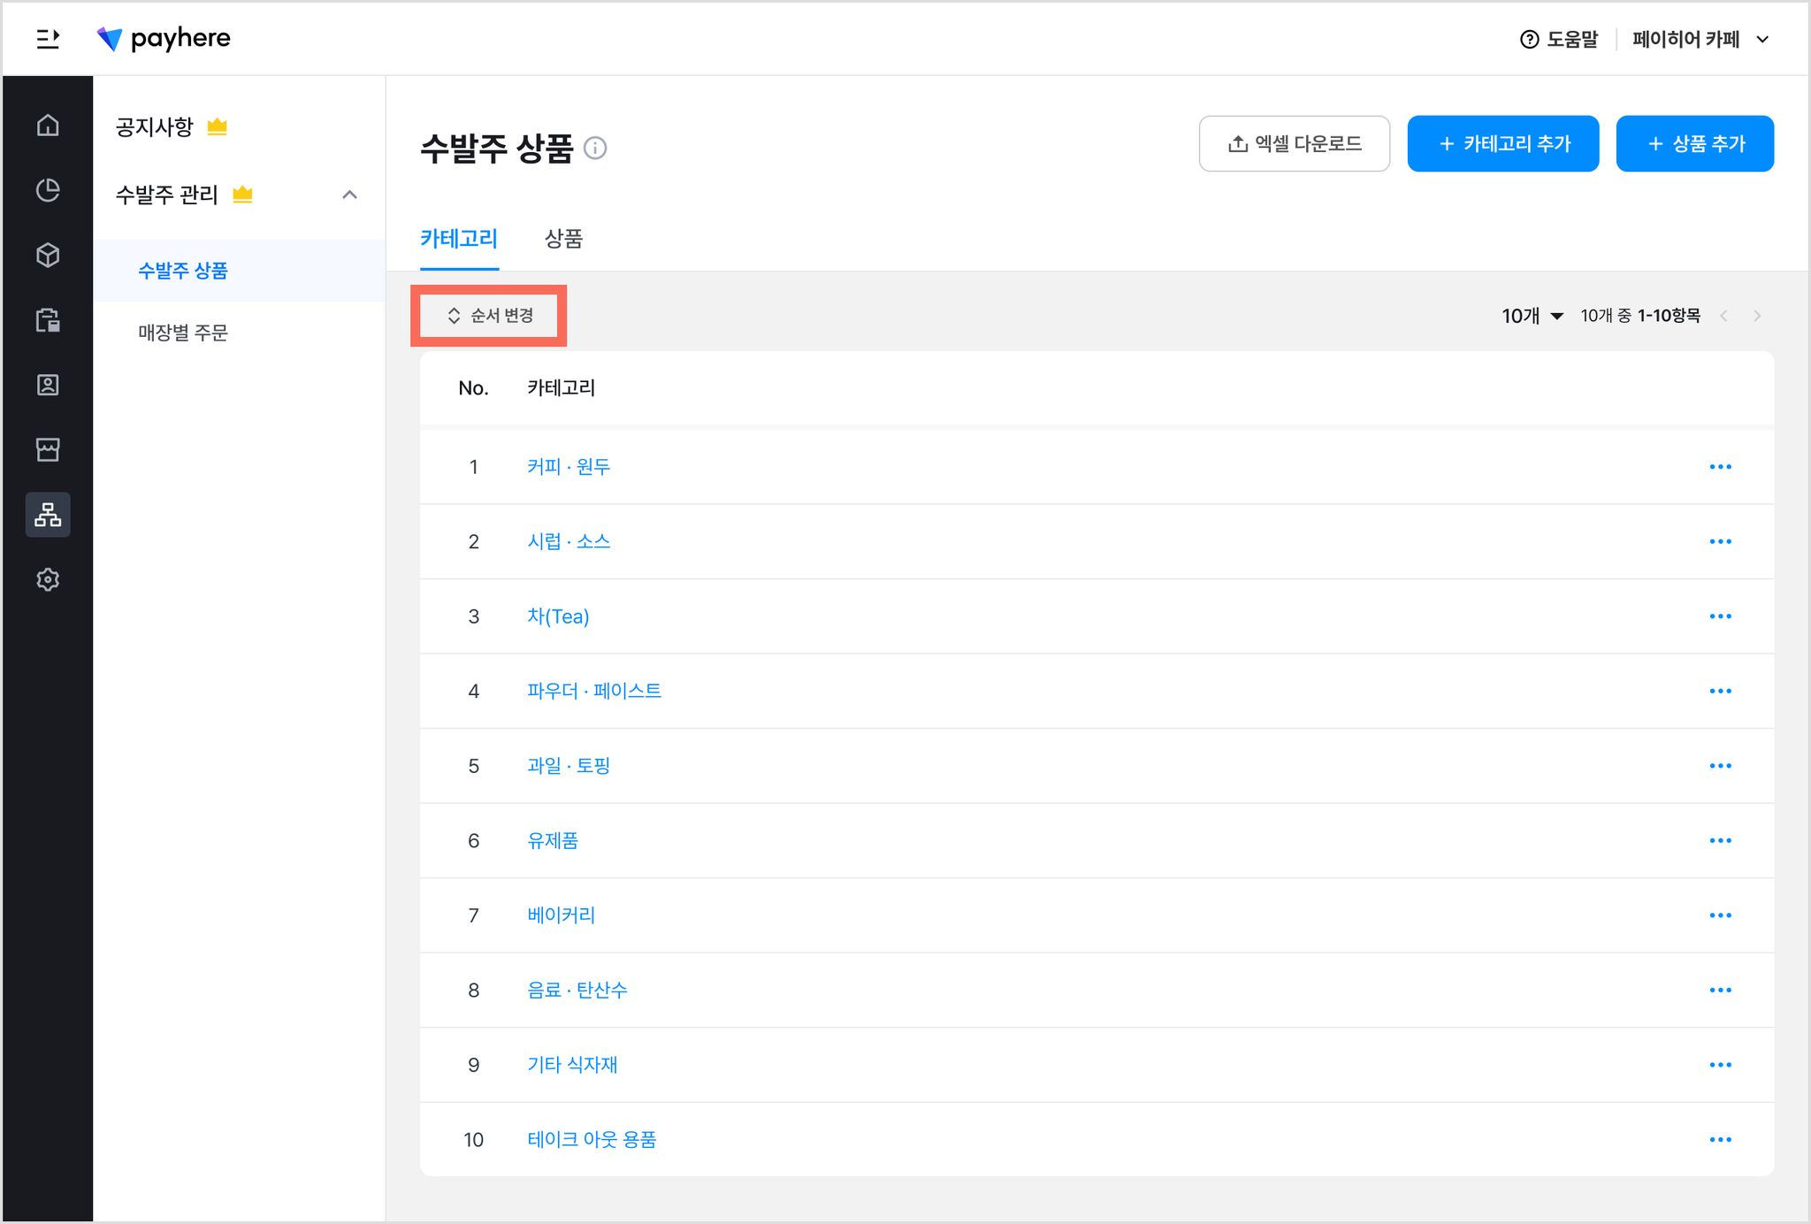This screenshot has height=1224, width=1811.
Task: Select 수발주 상품 submenu item
Action: [183, 271]
